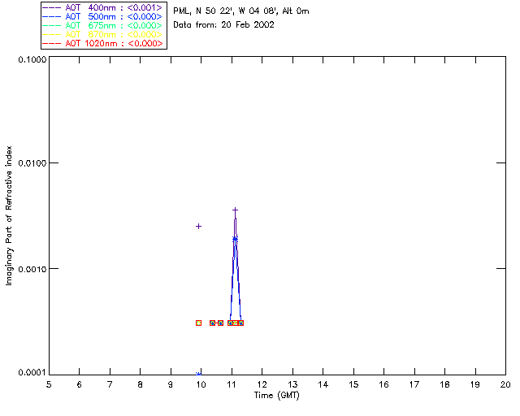The image size is (520, 416).
Task: Click the 0.0001 y-axis tick label
Action: pos(32,373)
